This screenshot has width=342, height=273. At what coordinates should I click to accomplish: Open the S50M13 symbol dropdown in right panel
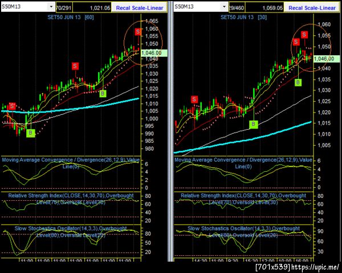[x=224, y=7]
